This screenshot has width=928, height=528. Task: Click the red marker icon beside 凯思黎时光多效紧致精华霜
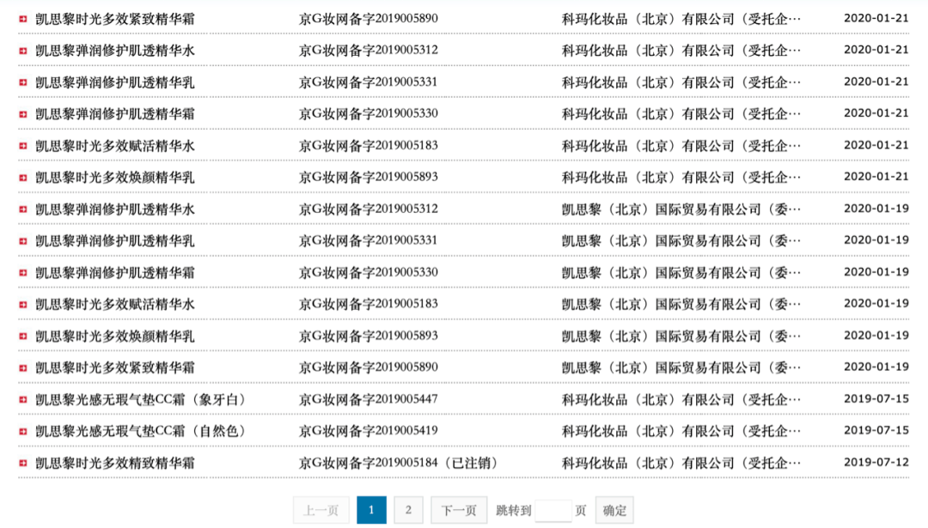21,18
